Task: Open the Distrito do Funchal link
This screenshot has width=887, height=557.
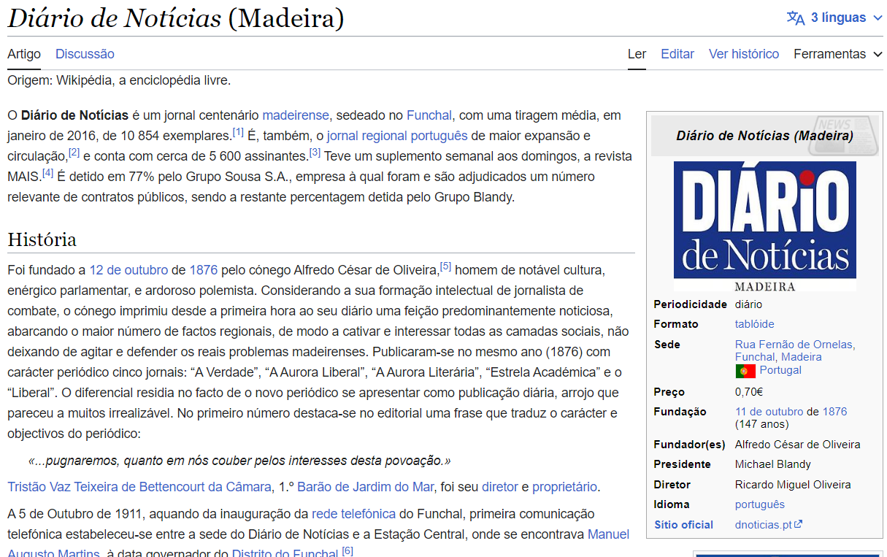Action: click(x=285, y=552)
